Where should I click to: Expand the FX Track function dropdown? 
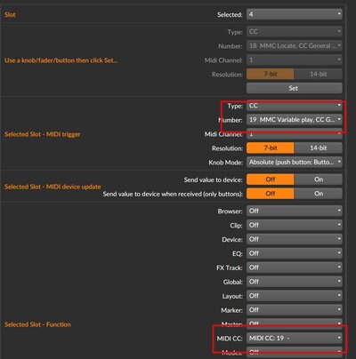coord(295,267)
